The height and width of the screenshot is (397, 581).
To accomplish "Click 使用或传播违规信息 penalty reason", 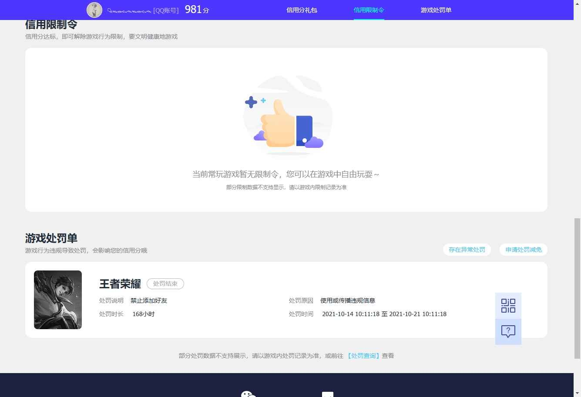I will coord(348,300).
